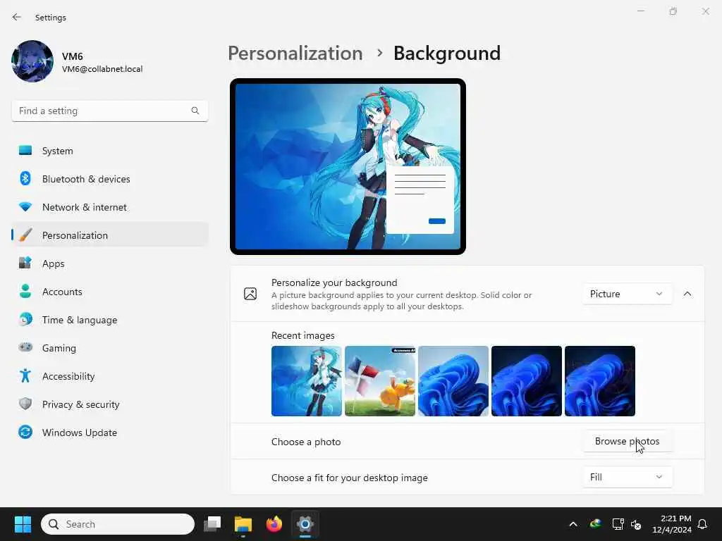Go to Accounts settings
The width and height of the screenshot is (722, 541).
coord(109,291)
